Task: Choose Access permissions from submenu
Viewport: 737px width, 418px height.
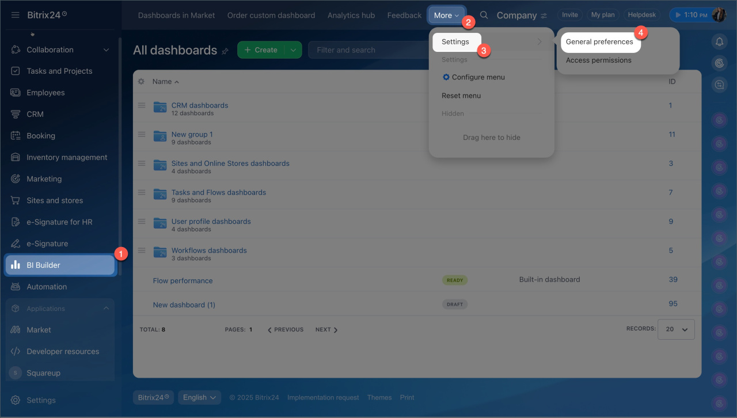Action: 598,60
